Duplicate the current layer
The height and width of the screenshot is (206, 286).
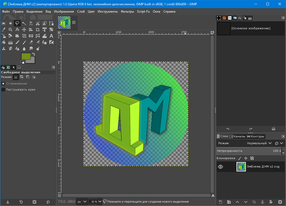tap(254, 202)
